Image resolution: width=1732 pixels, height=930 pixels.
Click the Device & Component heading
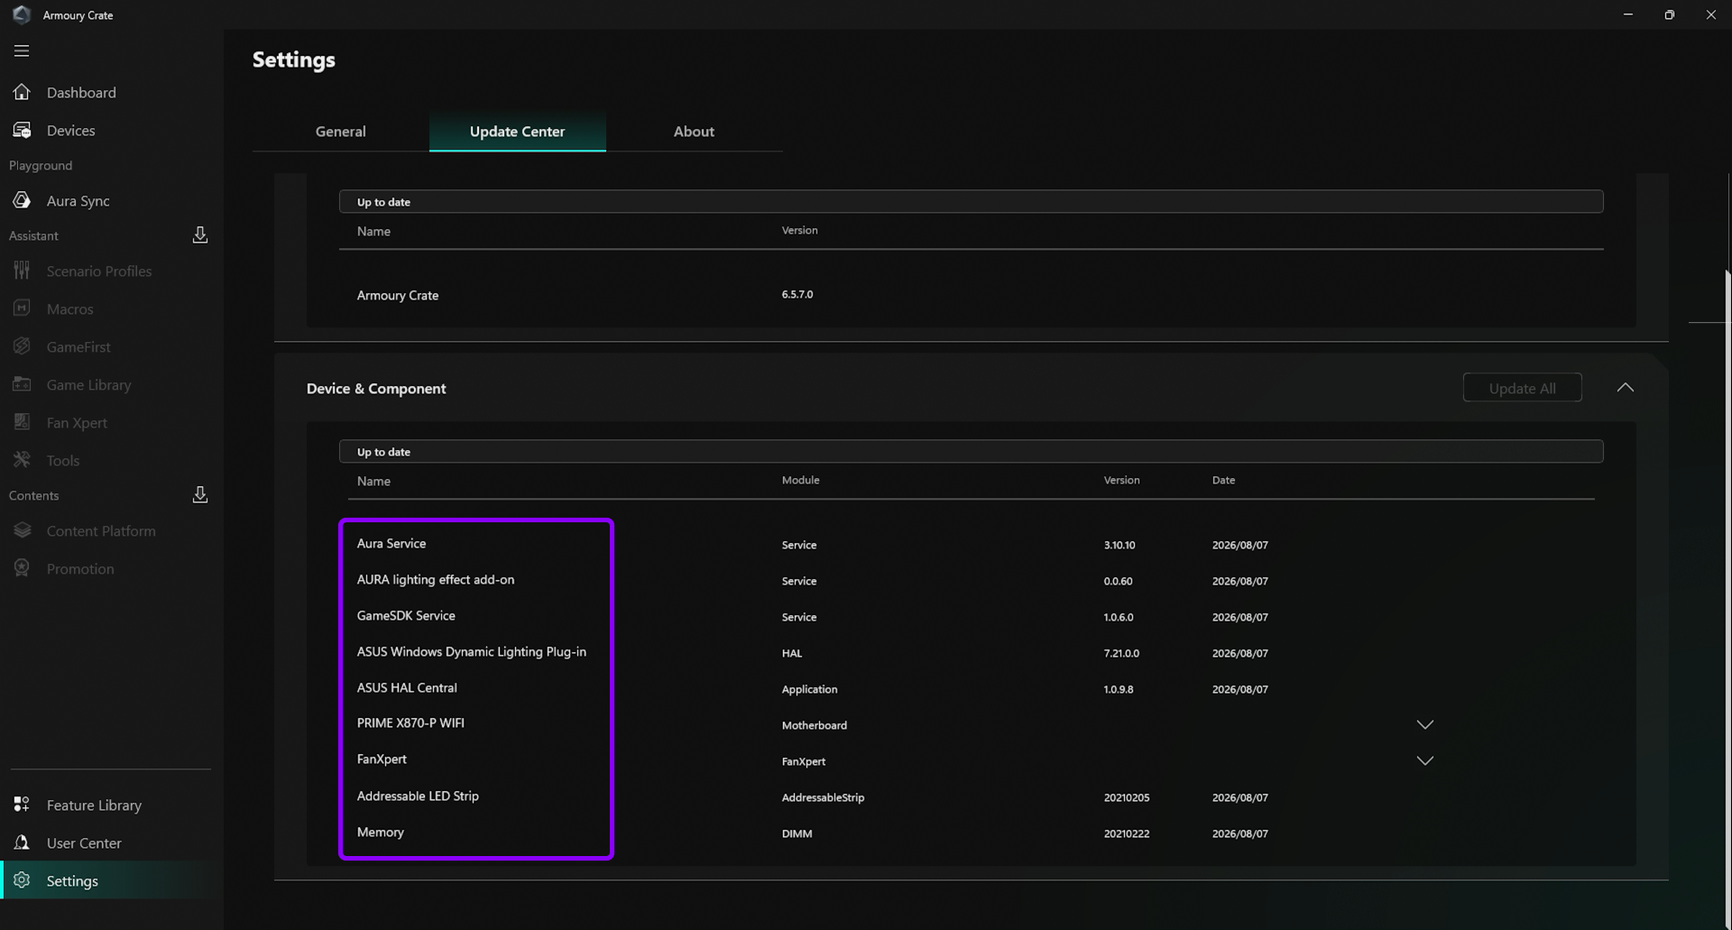[x=376, y=389]
